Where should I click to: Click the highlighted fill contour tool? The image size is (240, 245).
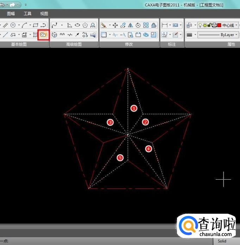(x=43, y=35)
